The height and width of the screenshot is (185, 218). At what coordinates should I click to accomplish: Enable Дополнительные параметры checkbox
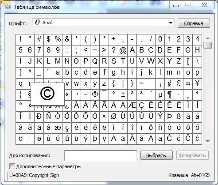12,166
